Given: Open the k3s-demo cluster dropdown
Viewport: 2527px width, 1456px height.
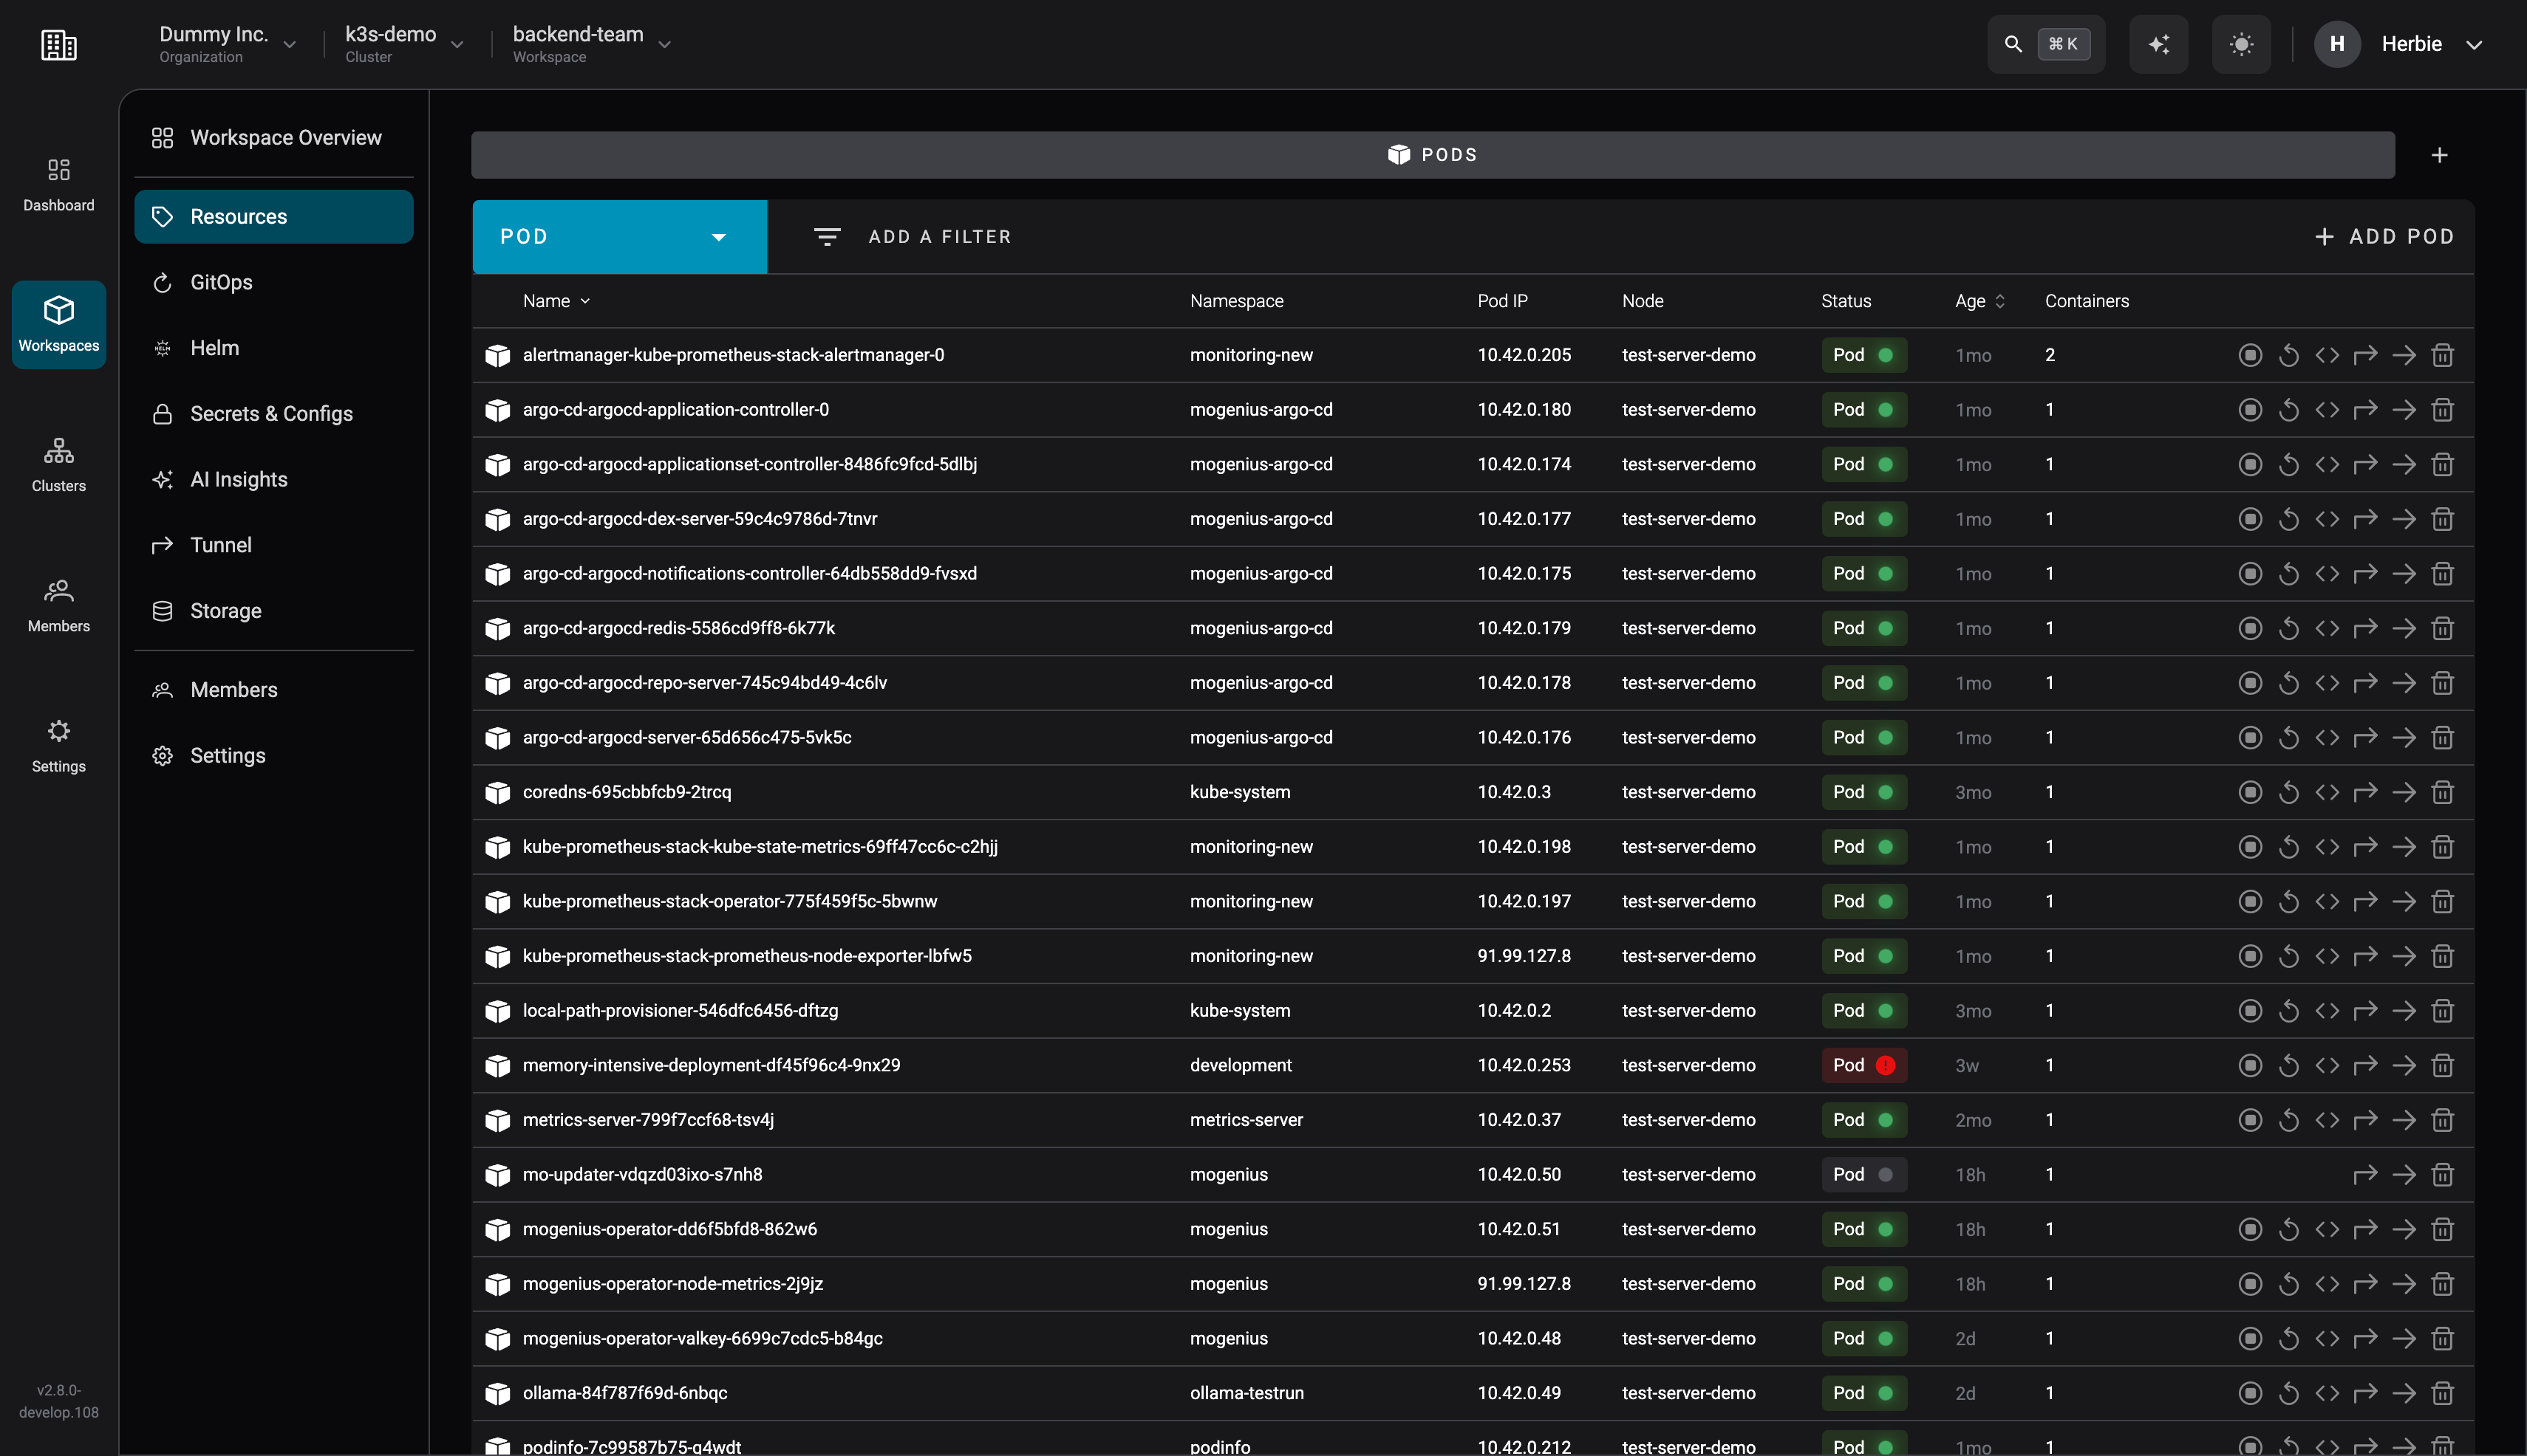Looking at the screenshot, I should pyautogui.click(x=404, y=44).
